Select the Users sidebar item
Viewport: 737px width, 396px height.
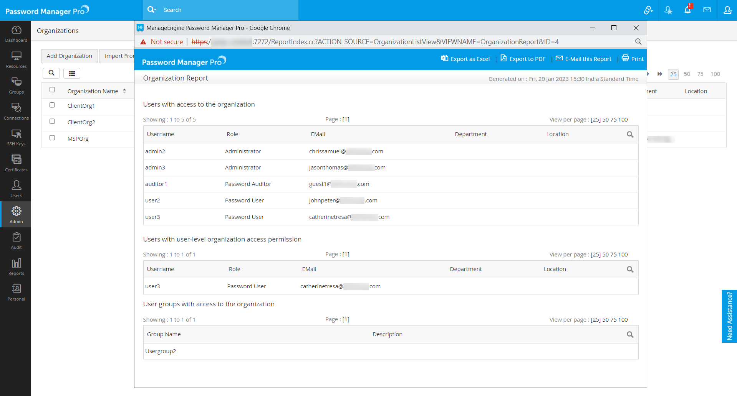coord(16,189)
